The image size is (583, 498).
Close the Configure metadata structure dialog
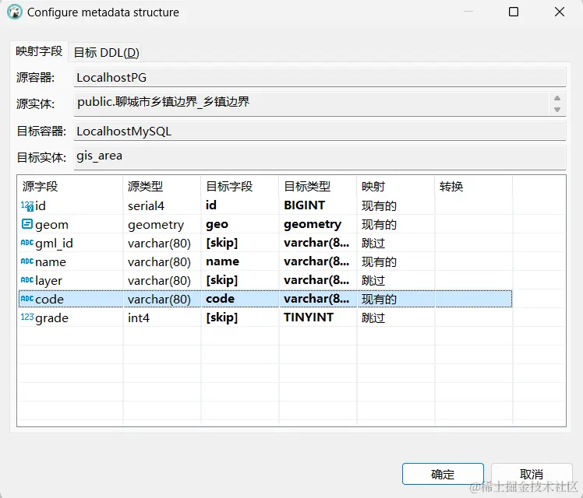(560, 12)
